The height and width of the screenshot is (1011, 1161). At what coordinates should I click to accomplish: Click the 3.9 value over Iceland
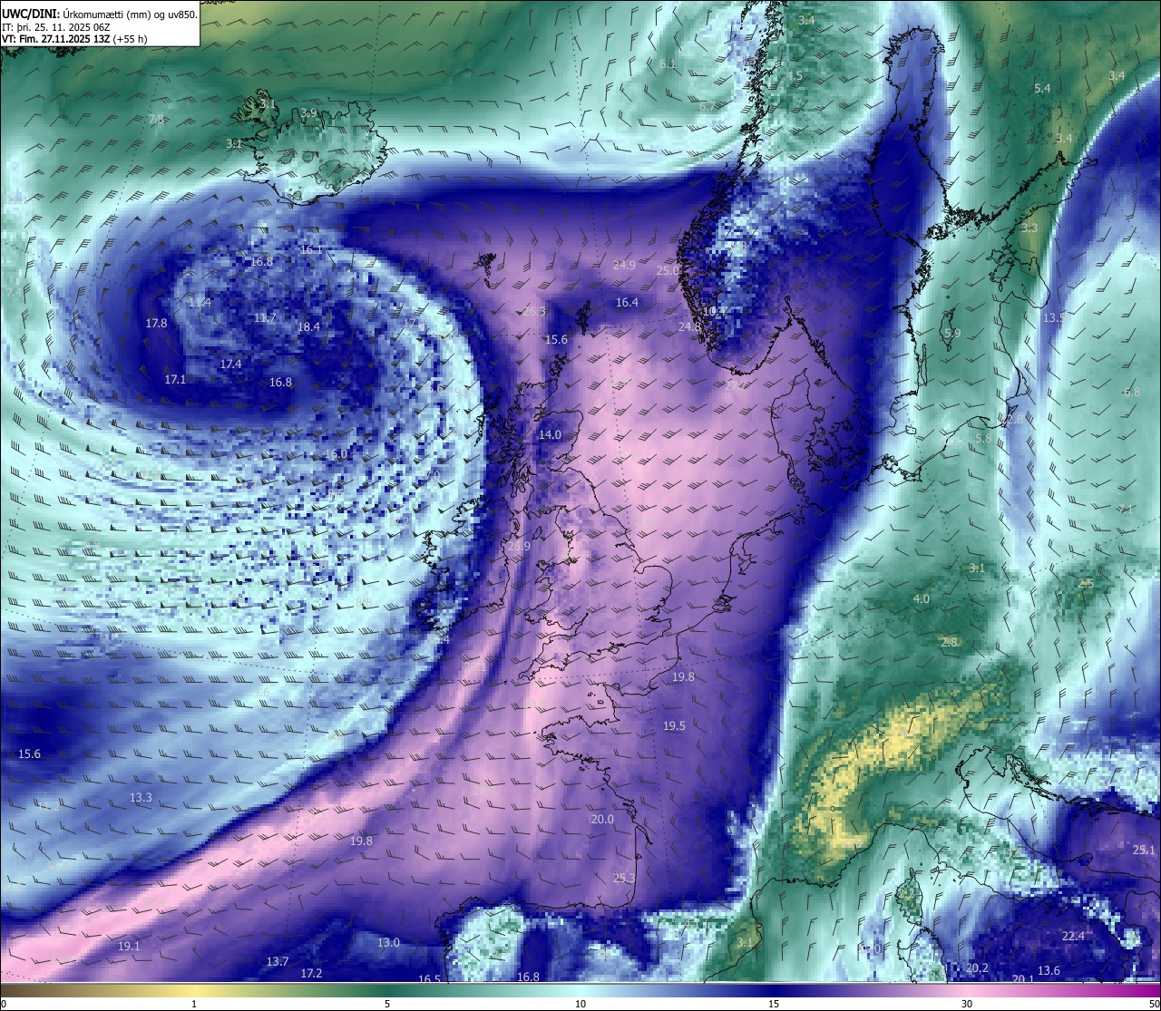pyautogui.click(x=308, y=114)
